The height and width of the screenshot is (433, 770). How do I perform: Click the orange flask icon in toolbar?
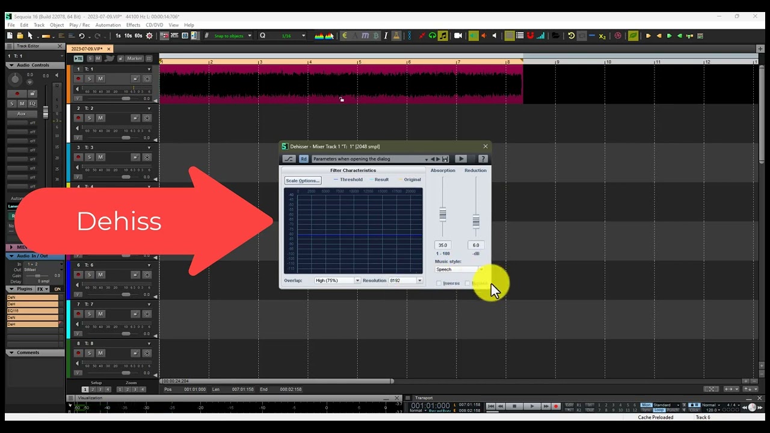pyautogui.click(x=397, y=35)
